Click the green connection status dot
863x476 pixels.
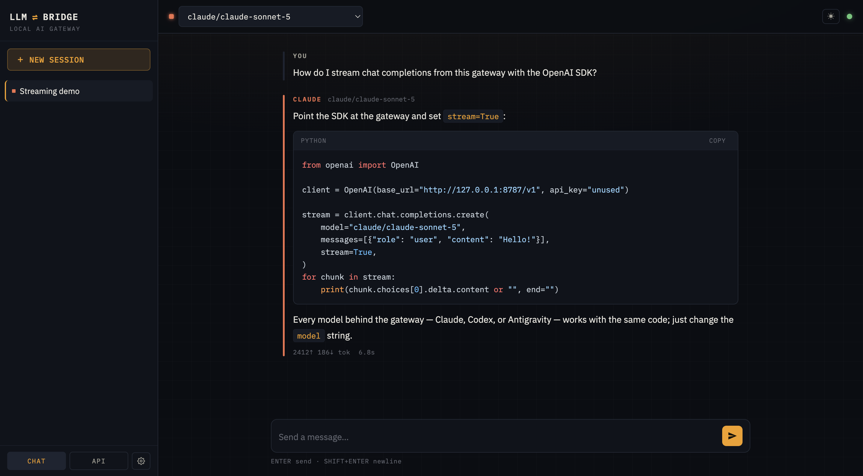pos(849,16)
